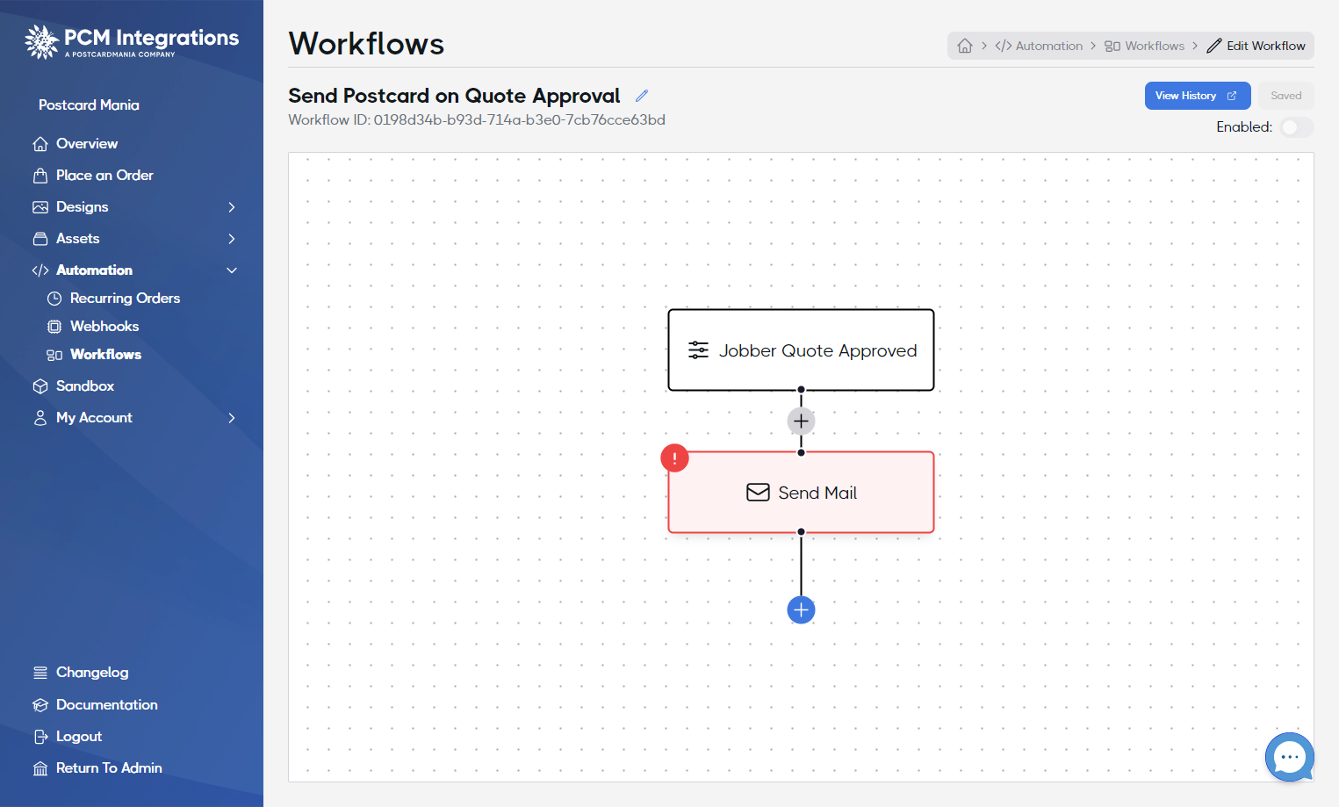Select the Jobber Quote Approved trigger node

801,349
